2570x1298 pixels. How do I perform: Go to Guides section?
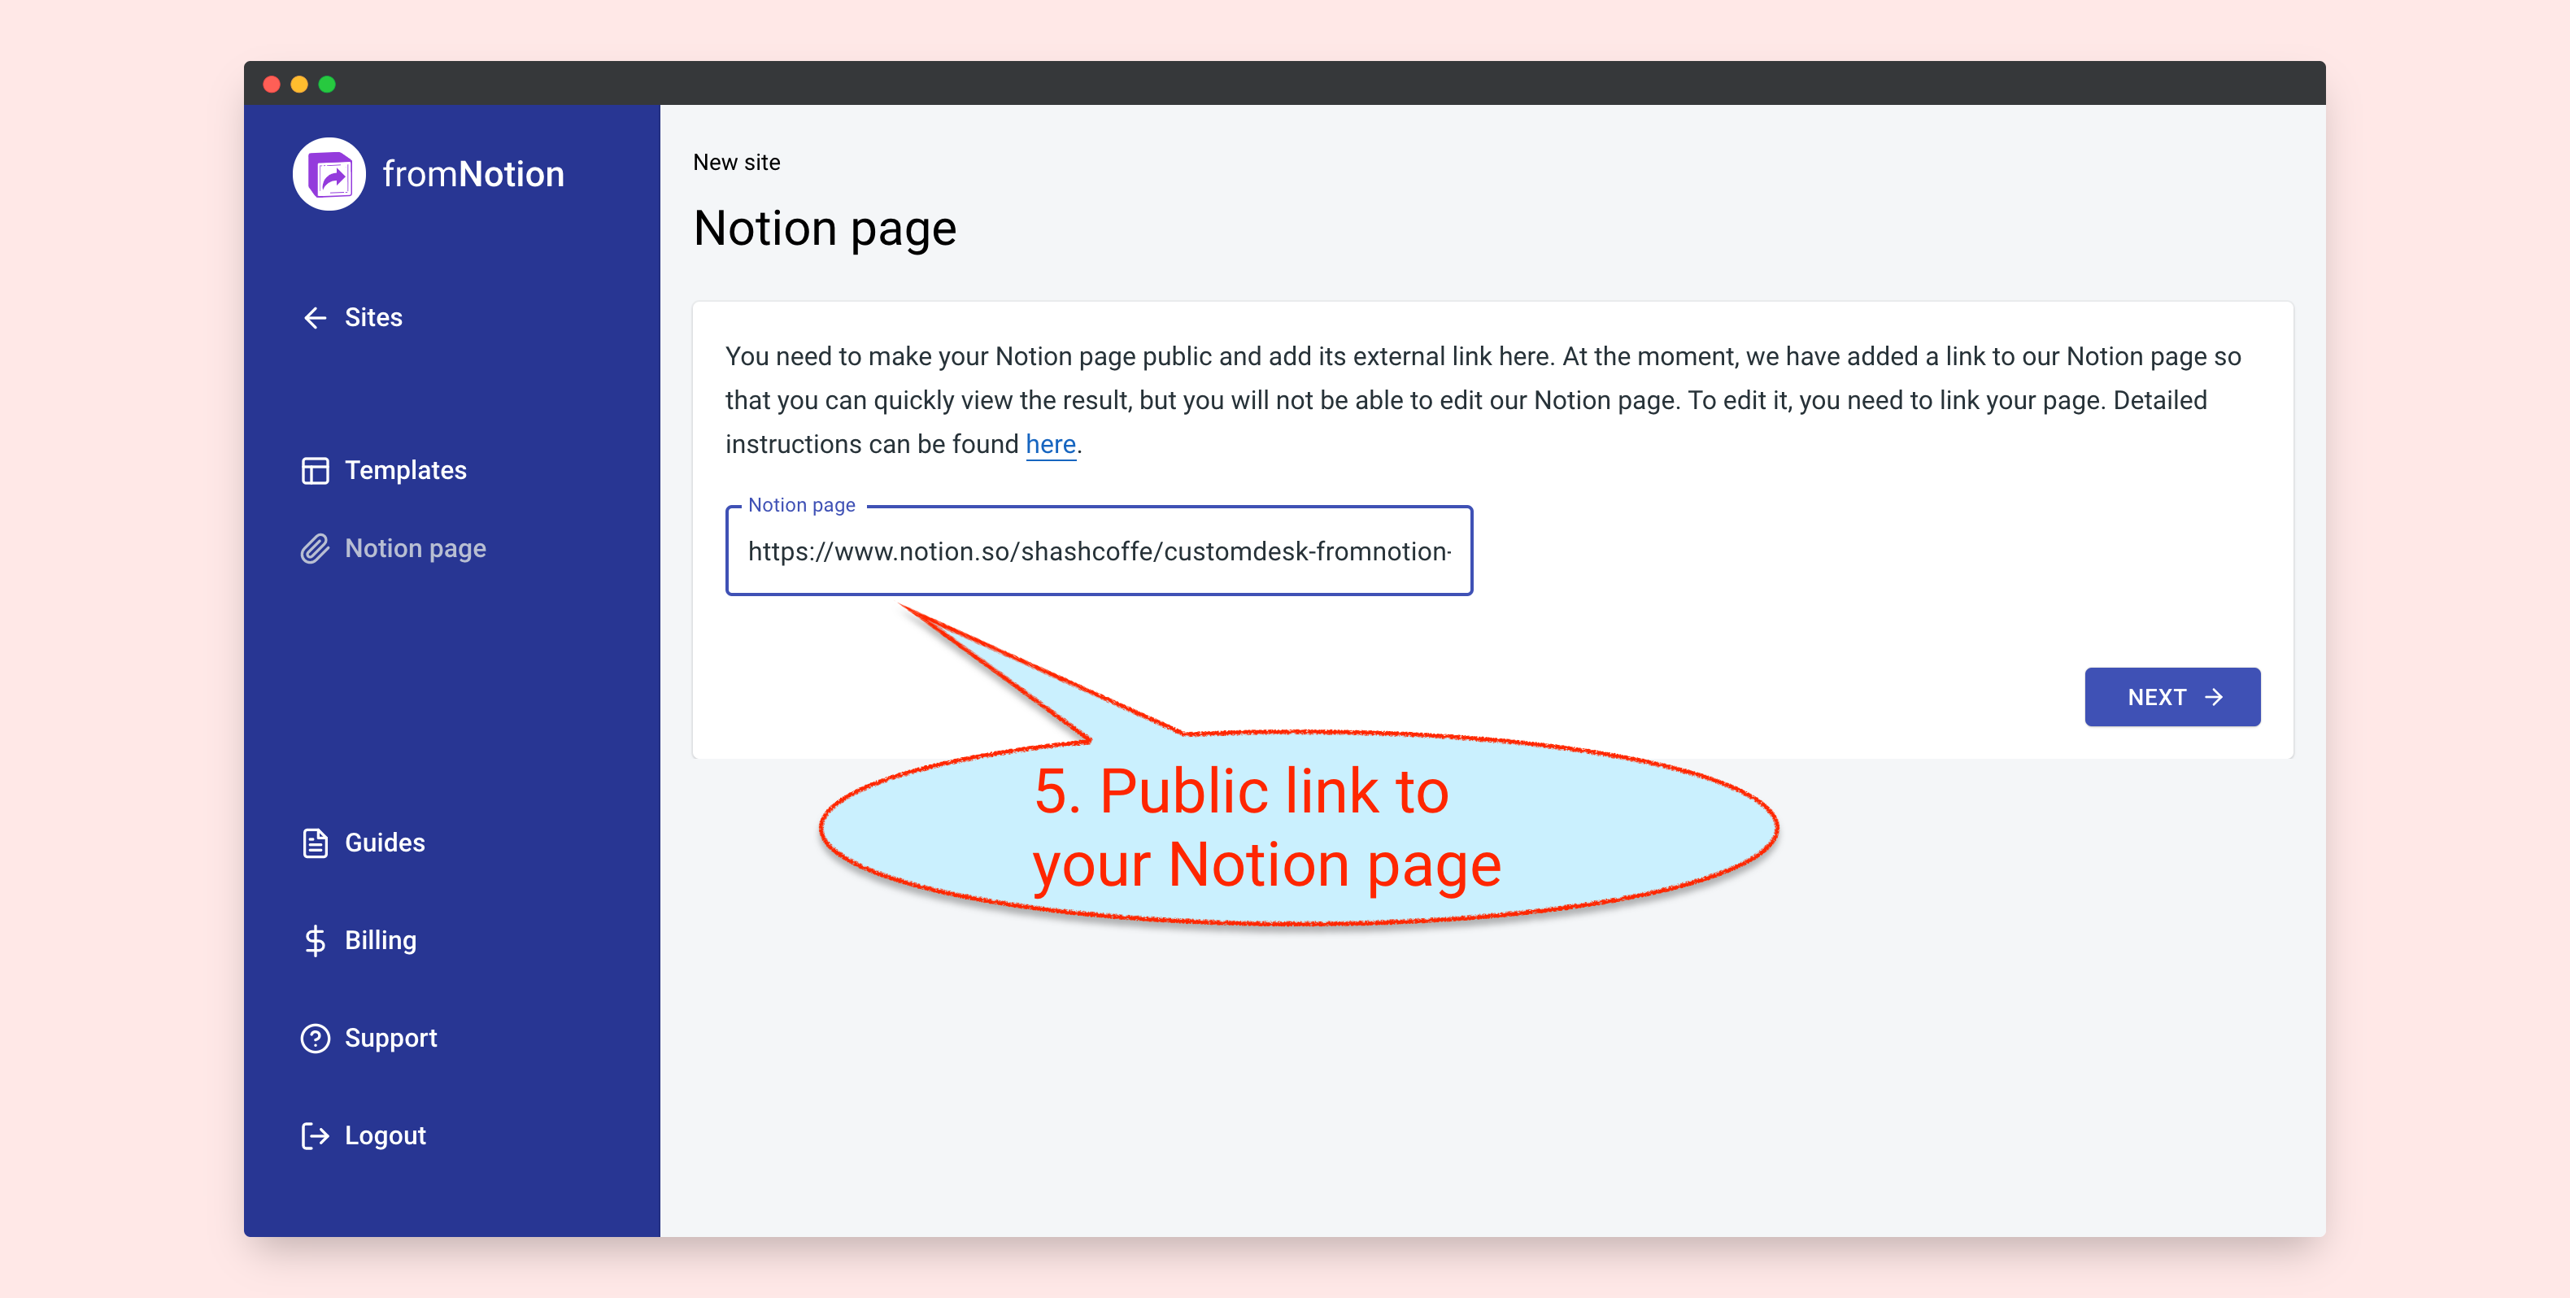tap(384, 843)
